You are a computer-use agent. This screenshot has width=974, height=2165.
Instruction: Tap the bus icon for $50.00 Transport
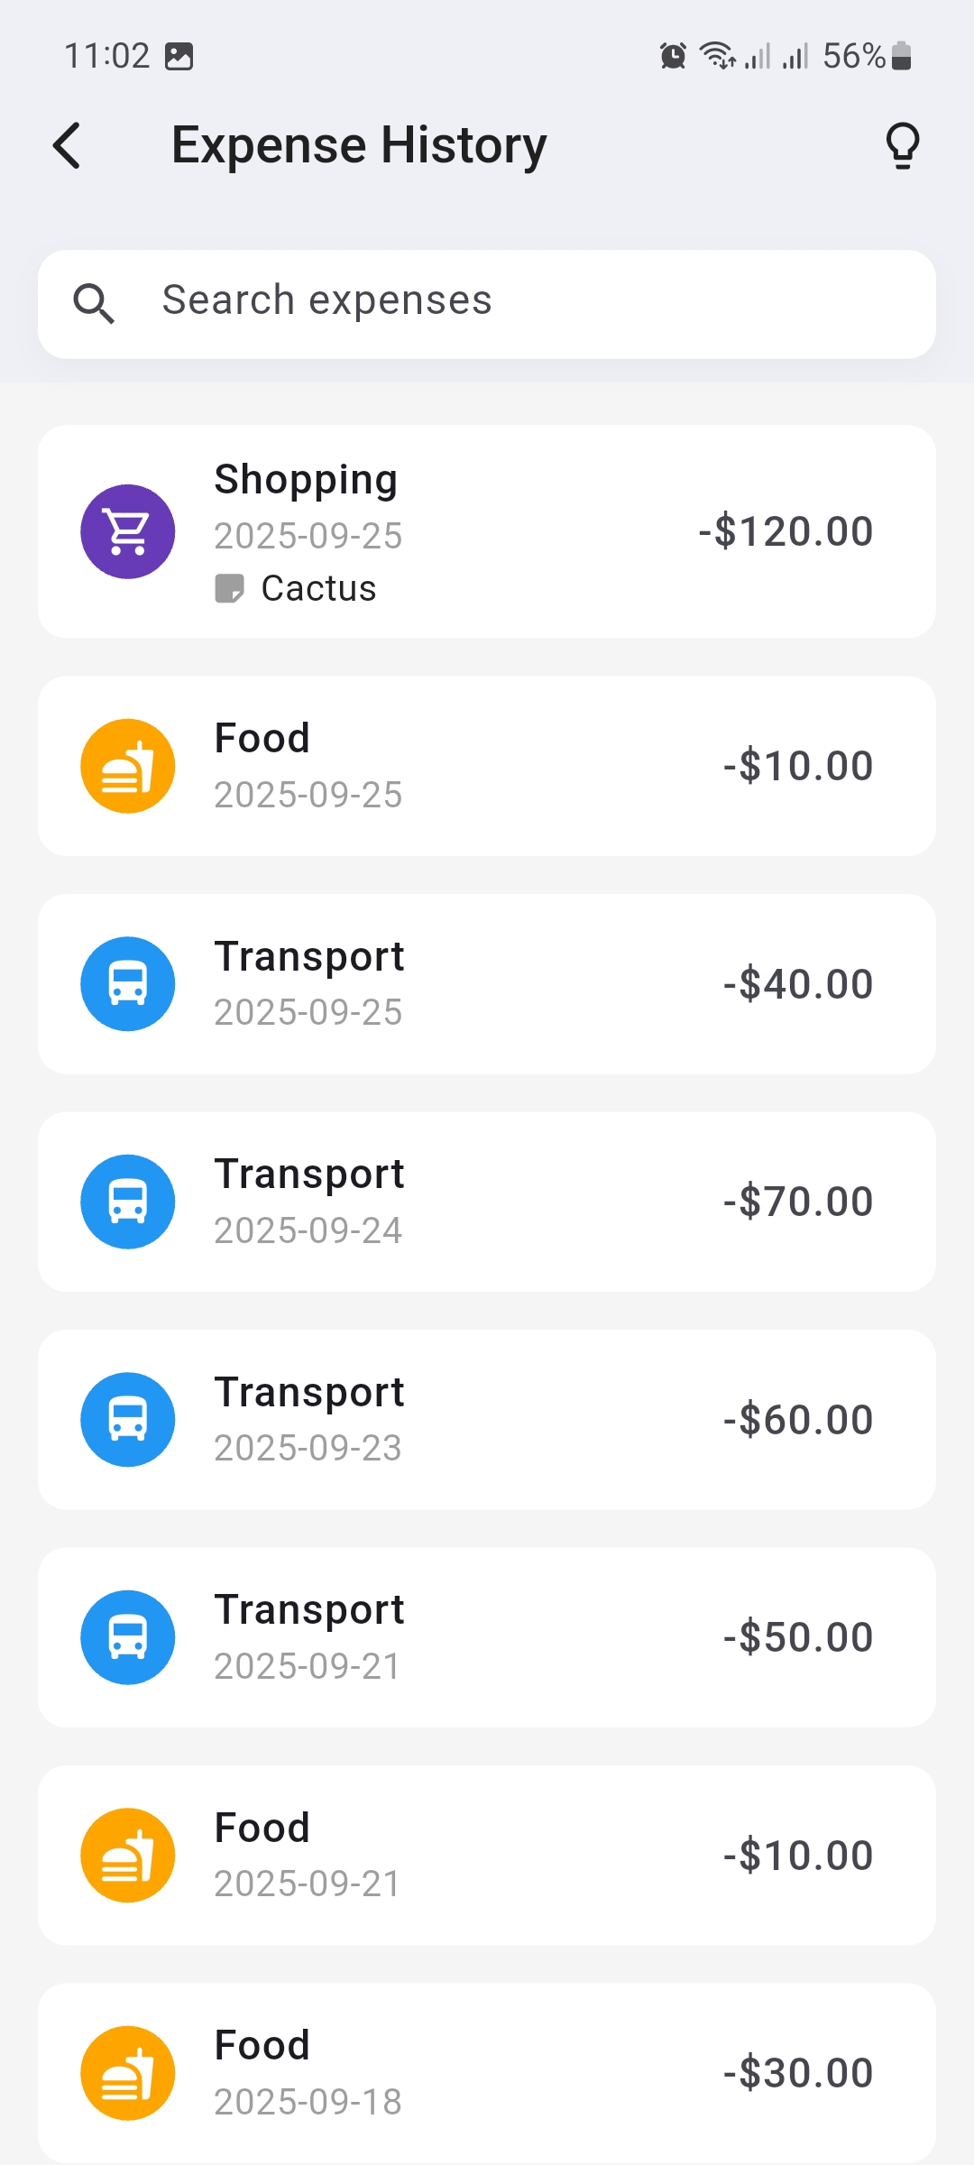tap(128, 1637)
